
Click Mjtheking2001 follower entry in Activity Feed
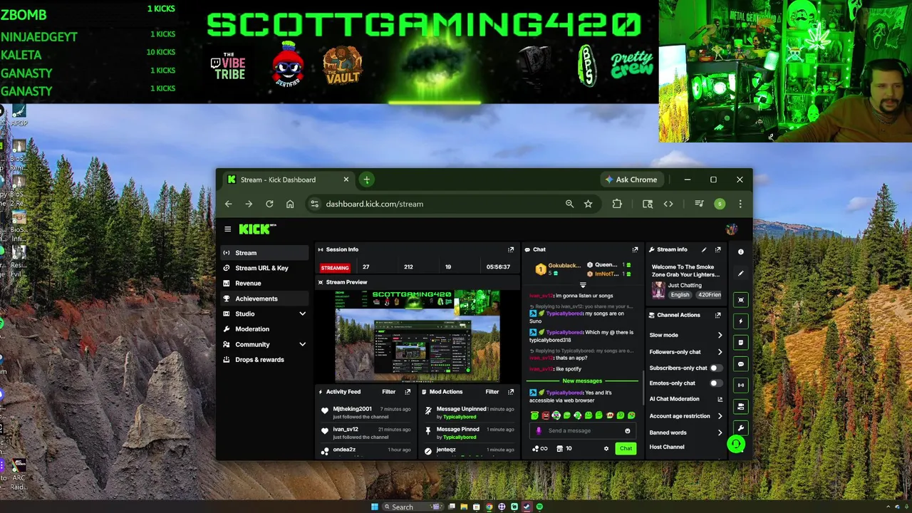[365, 413]
